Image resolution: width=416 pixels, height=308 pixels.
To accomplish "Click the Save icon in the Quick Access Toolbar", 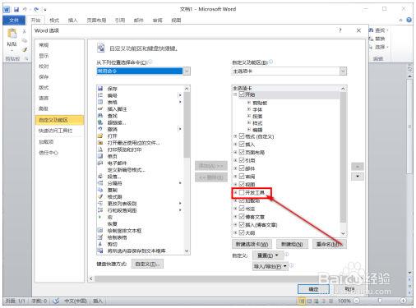I will [x=16, y=10].
